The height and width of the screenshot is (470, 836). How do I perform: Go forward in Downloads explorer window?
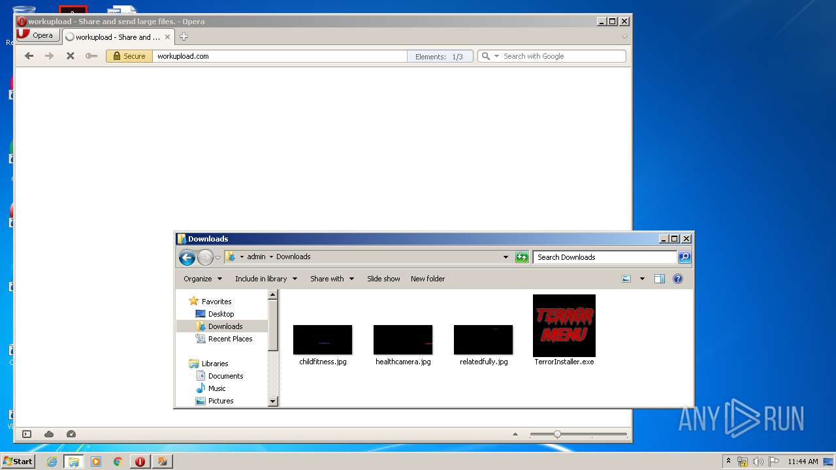coord(205,257)
